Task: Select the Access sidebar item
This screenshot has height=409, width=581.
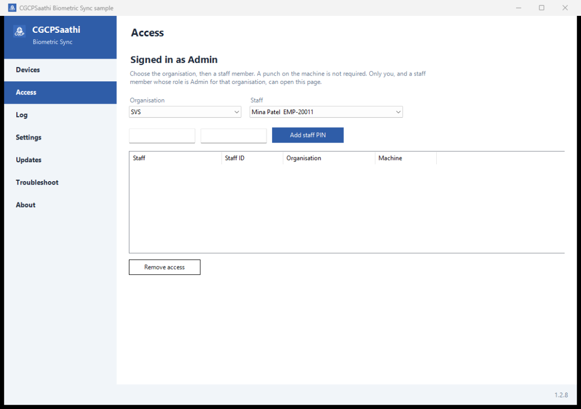Action: (60, 92)
